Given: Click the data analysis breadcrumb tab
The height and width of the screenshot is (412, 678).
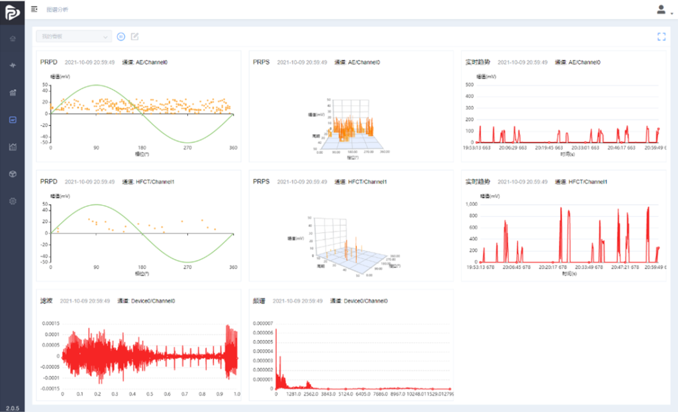Looking at the screenshot, I should [57, 10].
